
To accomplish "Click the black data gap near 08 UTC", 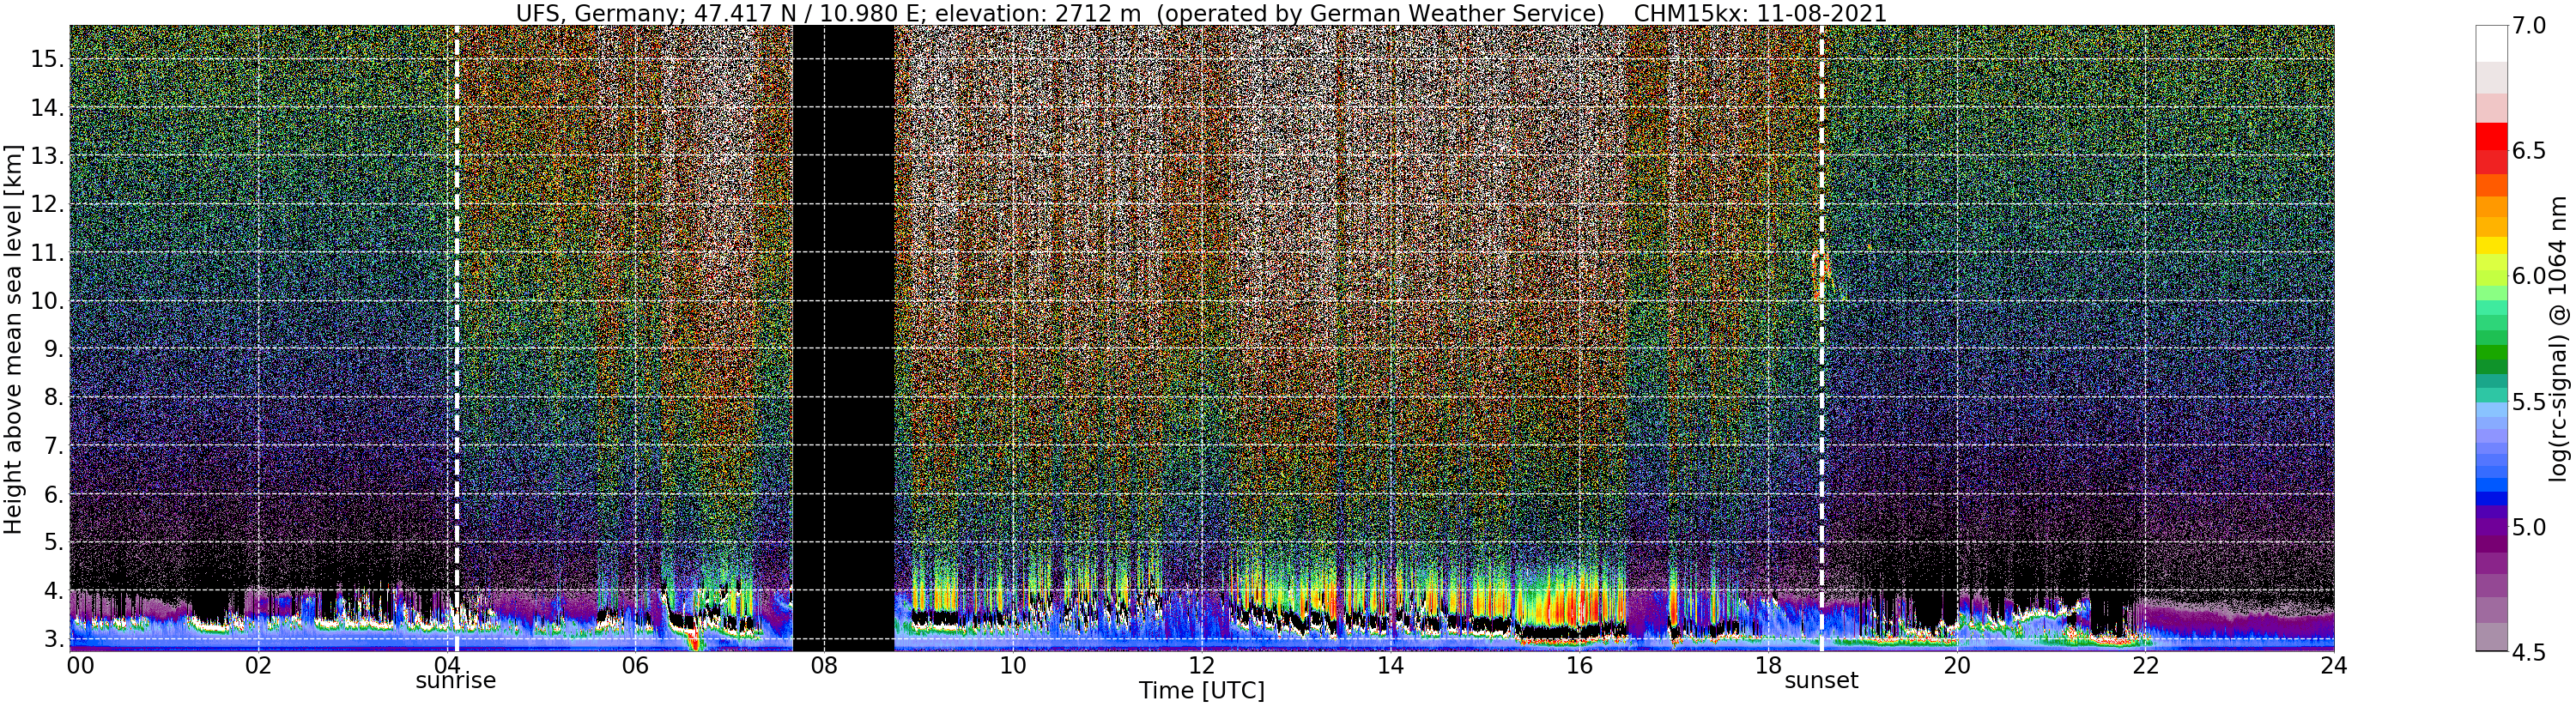I will point(843,338).
